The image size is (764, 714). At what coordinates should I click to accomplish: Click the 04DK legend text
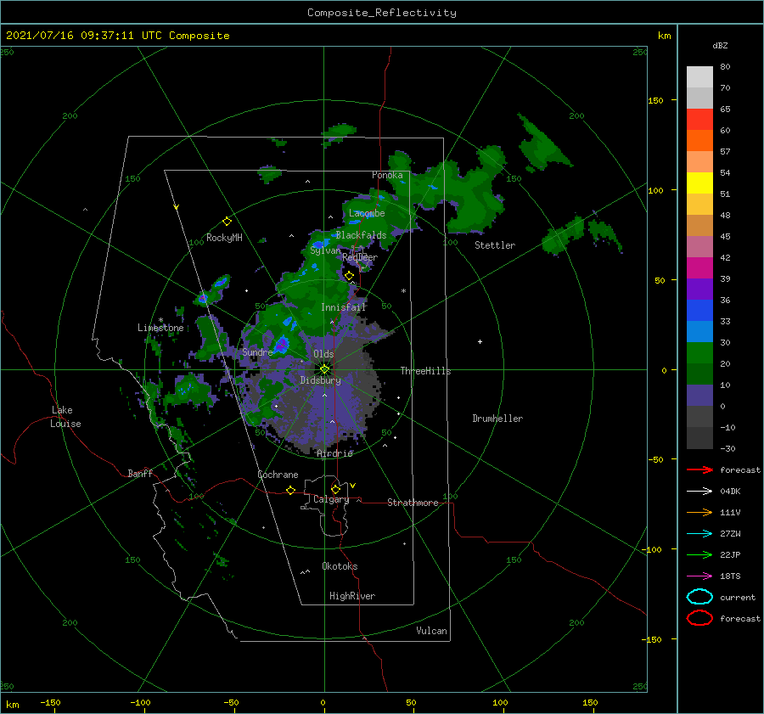pyautogui.click(x=730, y=491)
